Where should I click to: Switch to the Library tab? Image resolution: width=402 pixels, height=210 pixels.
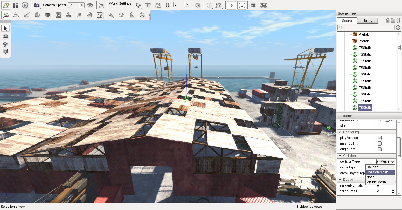click(x=367, y=21)
